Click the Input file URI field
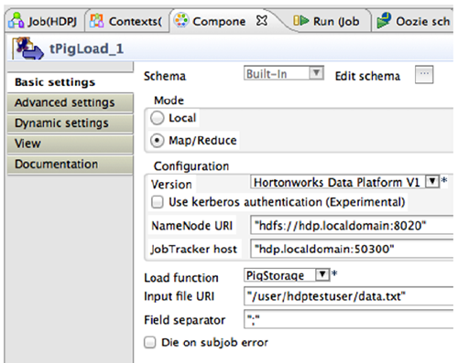The width and height of the screenshot is (458, 363). click(x=348, y=296)
